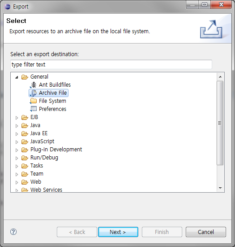Expand the Java EE category

pos(17,134)
